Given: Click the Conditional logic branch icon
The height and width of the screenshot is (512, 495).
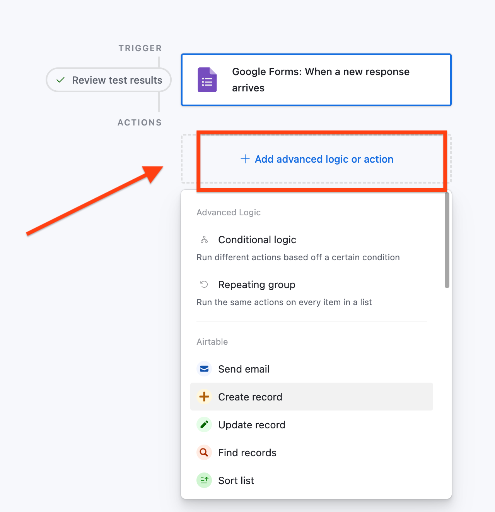Looking at the screenshot, I should click(x=204, y=239).
